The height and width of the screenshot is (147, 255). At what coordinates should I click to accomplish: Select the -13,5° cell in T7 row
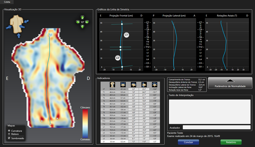click(x=134, y=109)
